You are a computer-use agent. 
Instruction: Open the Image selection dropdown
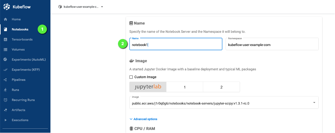[224, 103]
